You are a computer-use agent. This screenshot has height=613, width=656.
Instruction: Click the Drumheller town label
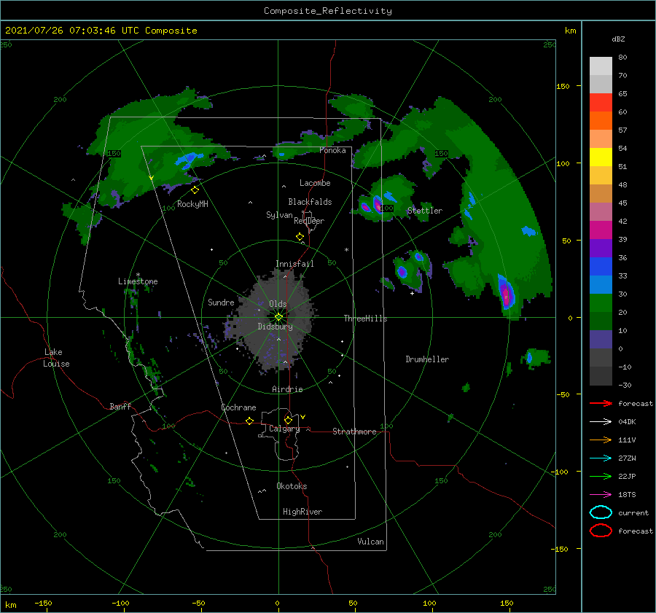tap(427, 359)
